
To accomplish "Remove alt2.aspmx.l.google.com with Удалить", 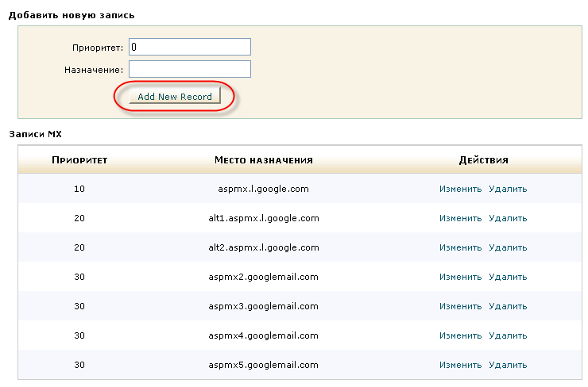I will click(x=508, y=247).
